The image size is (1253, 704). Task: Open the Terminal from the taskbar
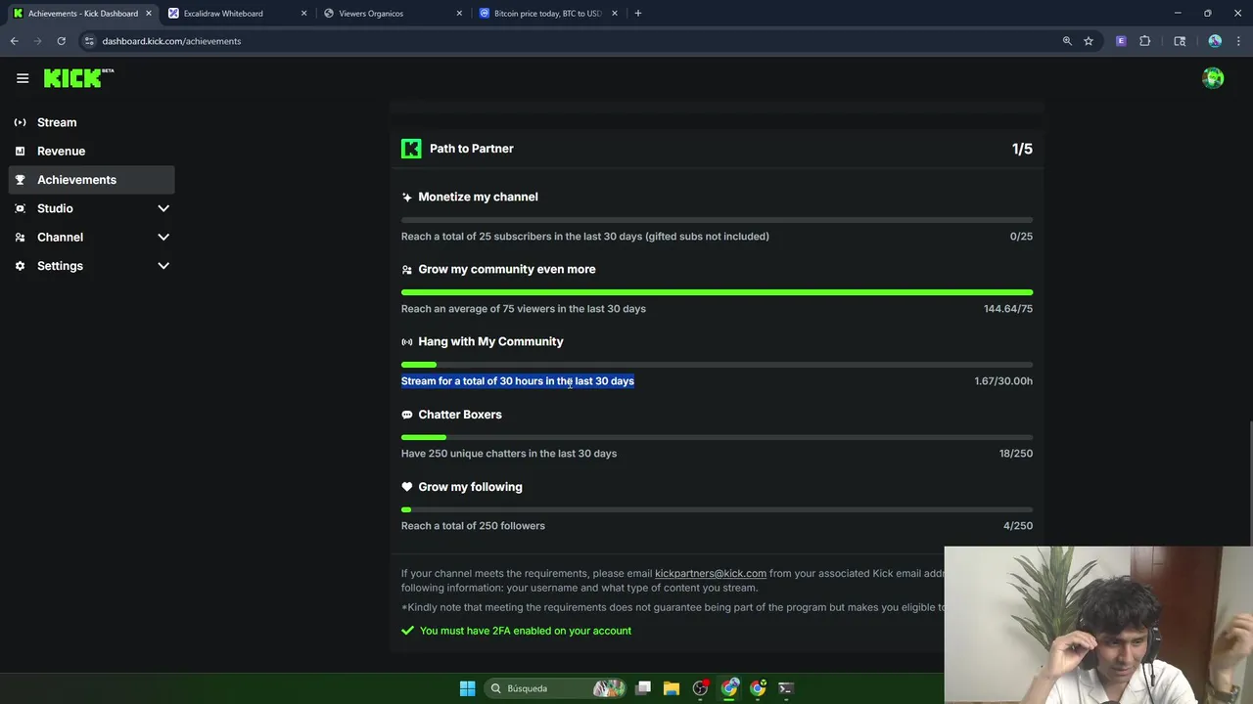(785, 688)
